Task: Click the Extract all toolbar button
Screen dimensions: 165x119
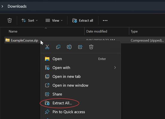Action: [x=83, y=20]
